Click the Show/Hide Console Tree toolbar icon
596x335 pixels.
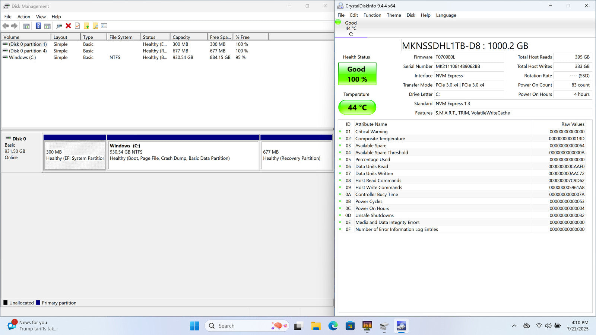tap(26, 26)
